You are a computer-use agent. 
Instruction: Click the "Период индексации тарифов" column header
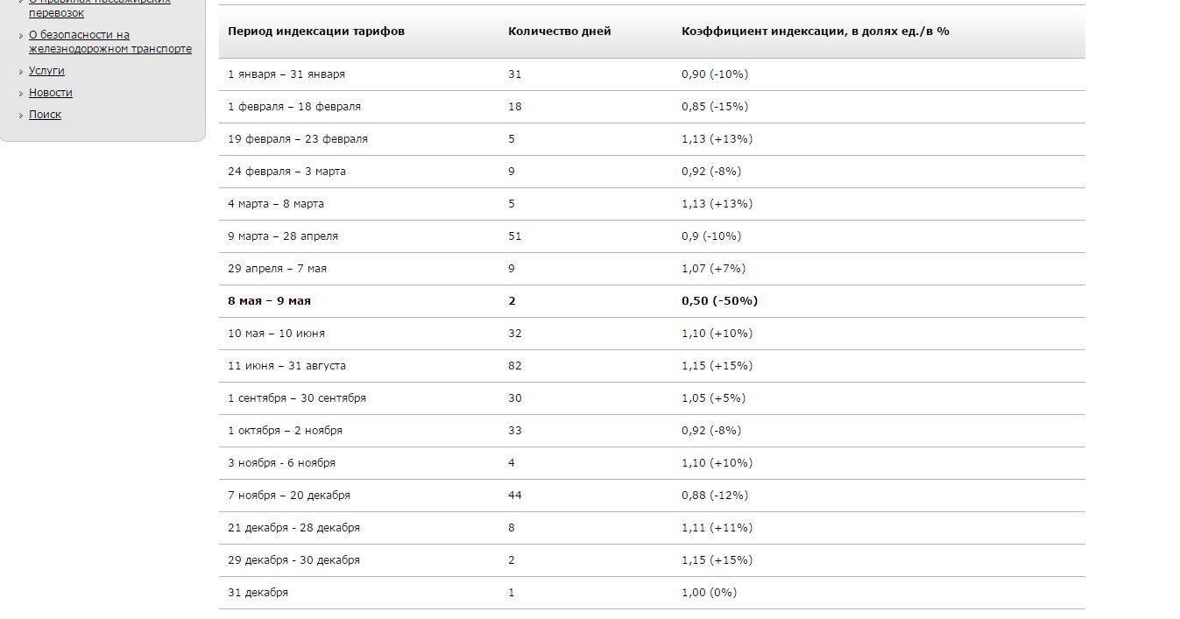point(316,32)
